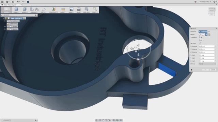
Task: Open the SKETCH dropdown menu
Action: click(x=44, y=12)
